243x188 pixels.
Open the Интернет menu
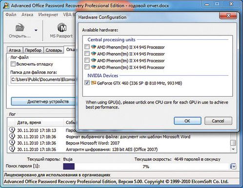coord(48,15)
